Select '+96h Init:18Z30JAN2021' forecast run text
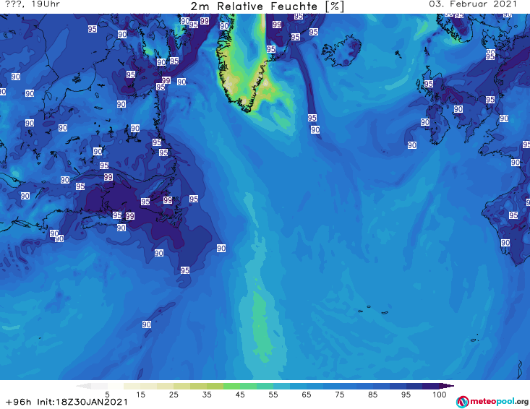Viewport: 530px width, 409px height. (67, 402)
